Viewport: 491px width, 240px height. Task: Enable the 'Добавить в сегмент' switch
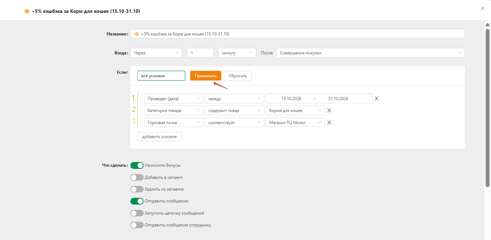(137, 177)
